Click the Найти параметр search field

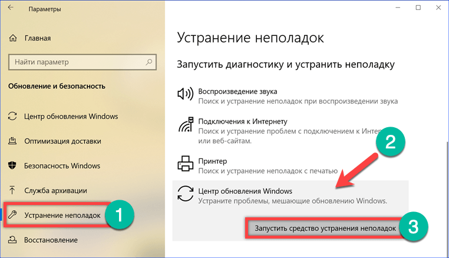tap(82, 62)
